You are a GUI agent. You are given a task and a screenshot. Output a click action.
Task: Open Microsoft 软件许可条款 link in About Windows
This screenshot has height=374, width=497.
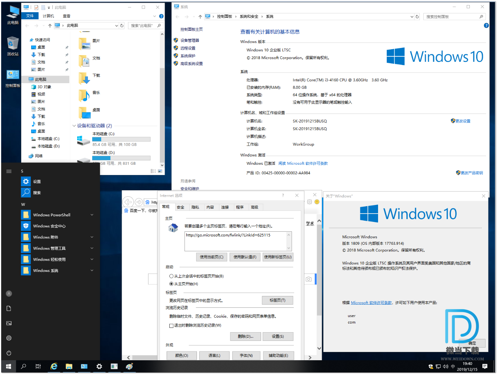[x=371, y=303]
